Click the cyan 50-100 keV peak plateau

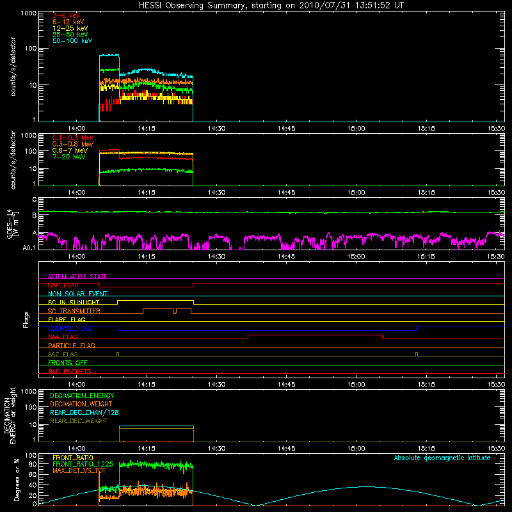(x=109, y=55)
